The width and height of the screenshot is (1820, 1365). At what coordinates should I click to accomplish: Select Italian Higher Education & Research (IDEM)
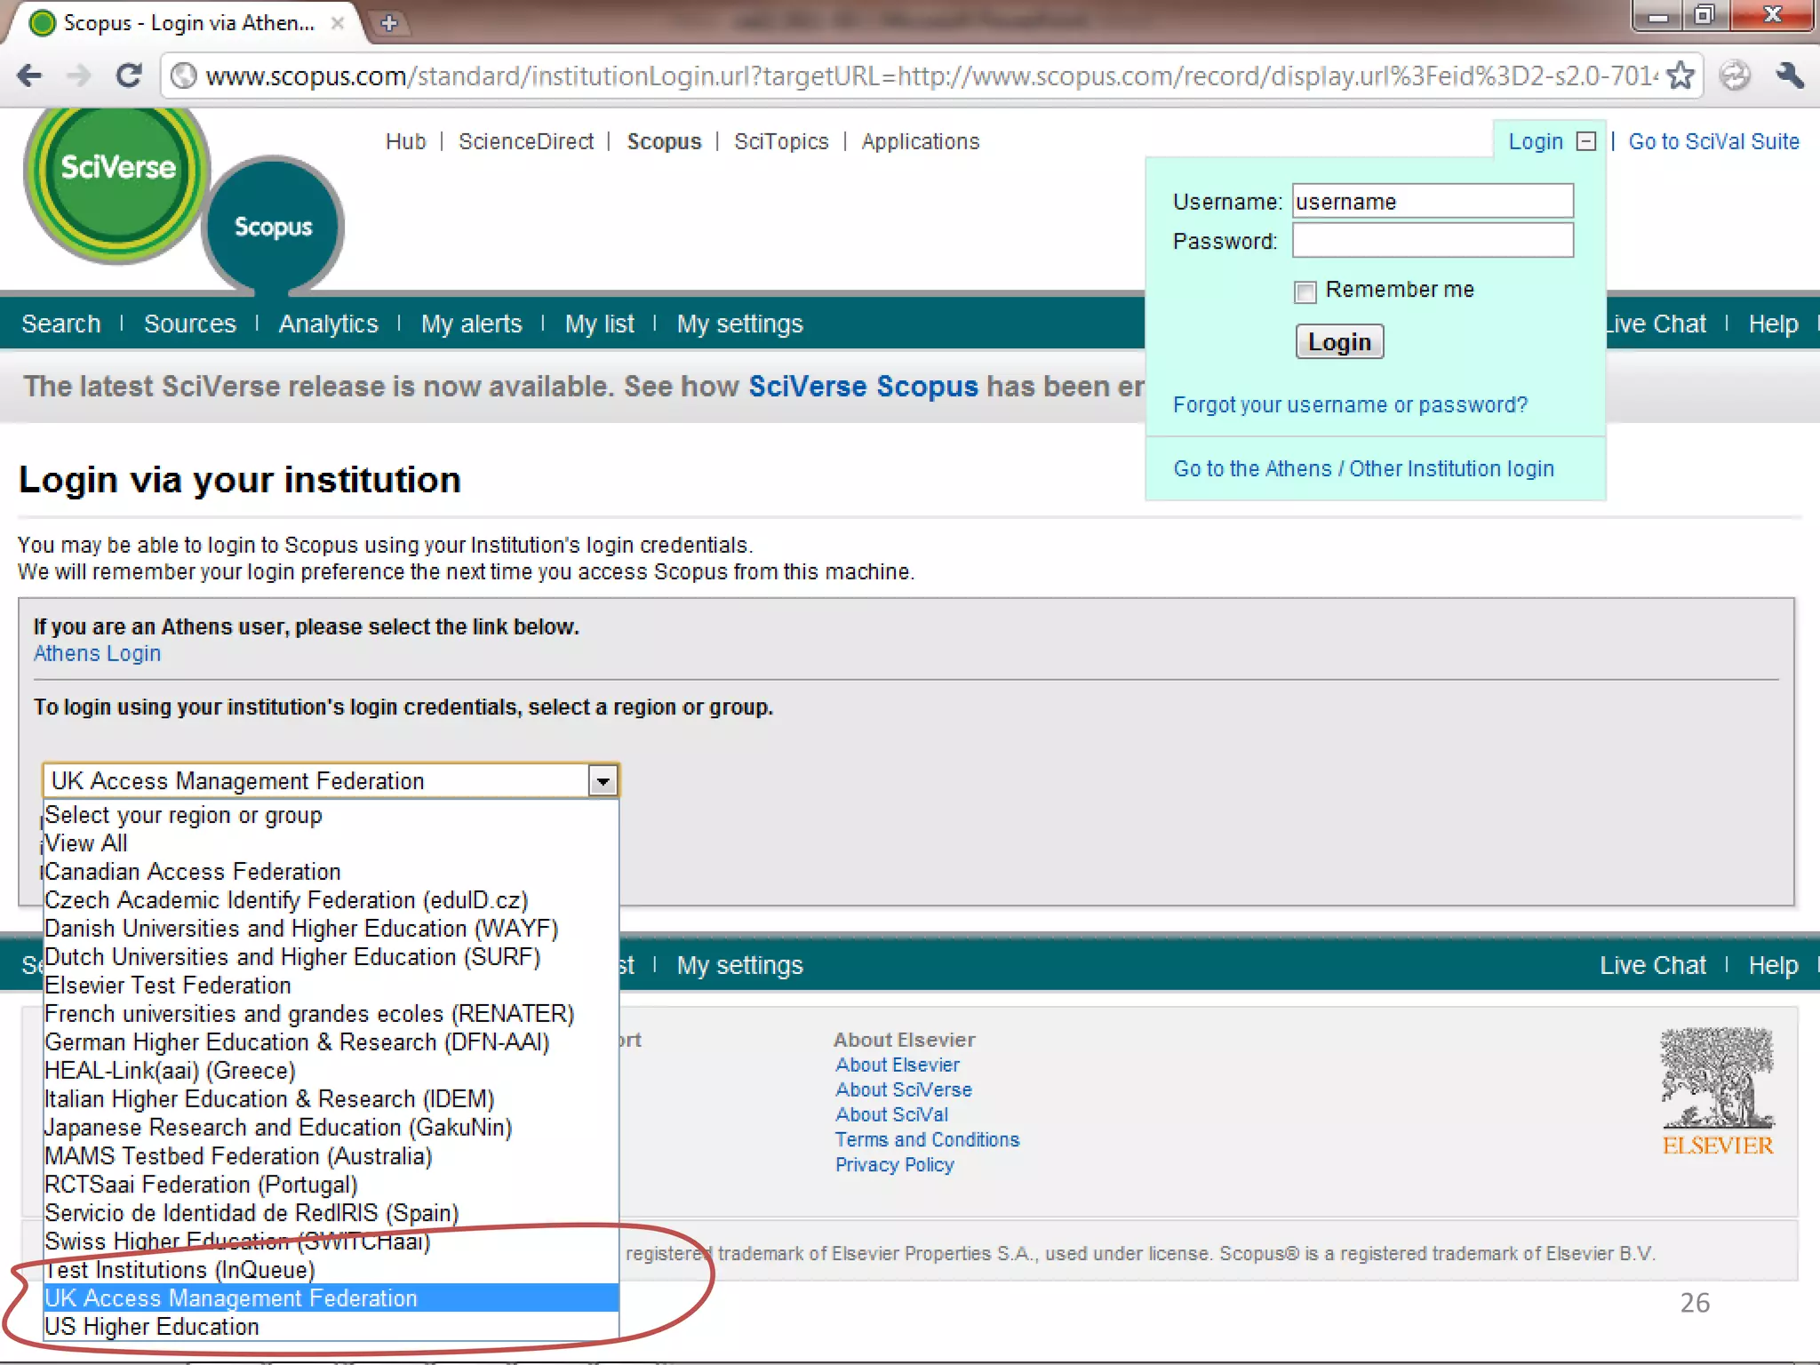(x=331, y=1099)
